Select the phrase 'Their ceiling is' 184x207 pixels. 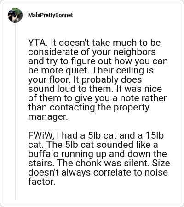(x=123, y=70)
